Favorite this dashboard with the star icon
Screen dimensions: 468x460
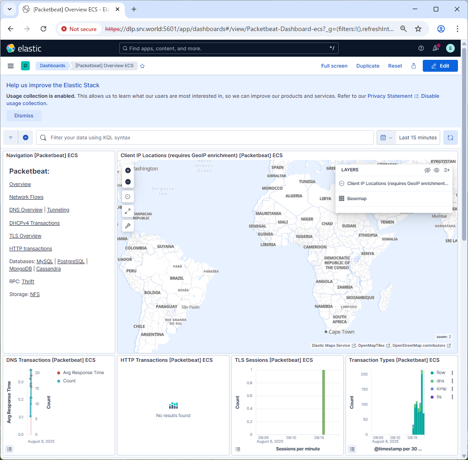click(x=143, y=66)
